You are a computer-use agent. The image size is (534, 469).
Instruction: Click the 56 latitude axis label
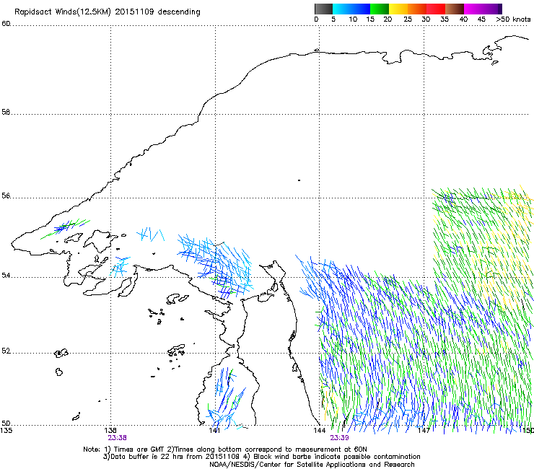(6, 196)
